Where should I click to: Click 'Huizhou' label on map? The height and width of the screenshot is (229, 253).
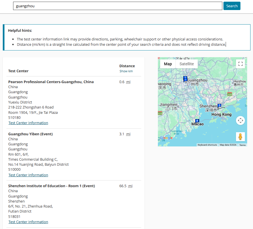pos(240,81)
